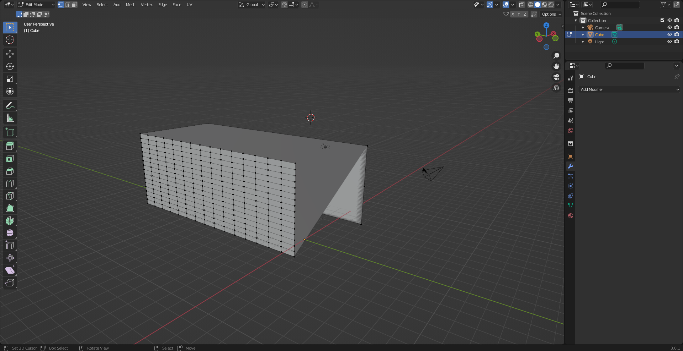Uncheck Collection exclude checkbox in outliner
Image resolution: width=683 pixels, height=351 pixels.
pos(662,20)
